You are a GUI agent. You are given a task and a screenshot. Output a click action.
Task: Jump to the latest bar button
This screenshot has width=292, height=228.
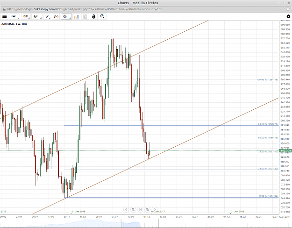click(x=140, y=210)
